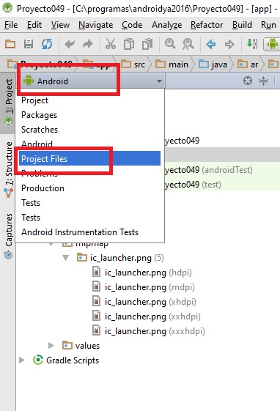Open the Captures tool window tab

click(x=8, y=235)
